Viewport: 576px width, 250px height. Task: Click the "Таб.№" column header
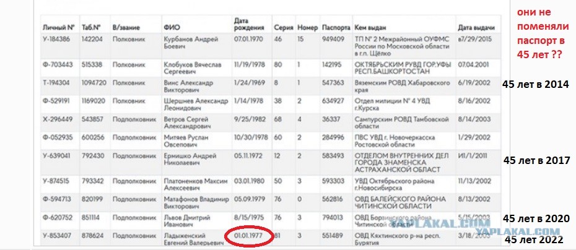tap(91, 27)
